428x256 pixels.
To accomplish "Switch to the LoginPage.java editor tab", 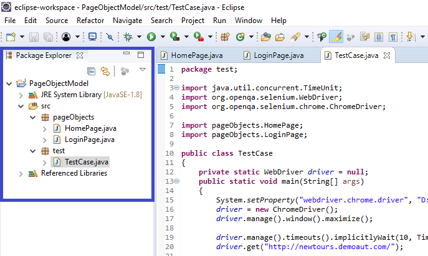I will coord(278,55).
